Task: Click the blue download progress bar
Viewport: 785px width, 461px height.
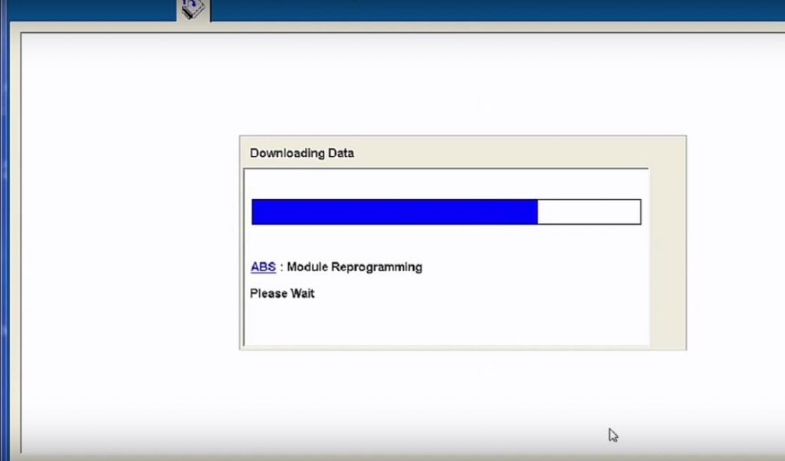Action: click(446, 212)
